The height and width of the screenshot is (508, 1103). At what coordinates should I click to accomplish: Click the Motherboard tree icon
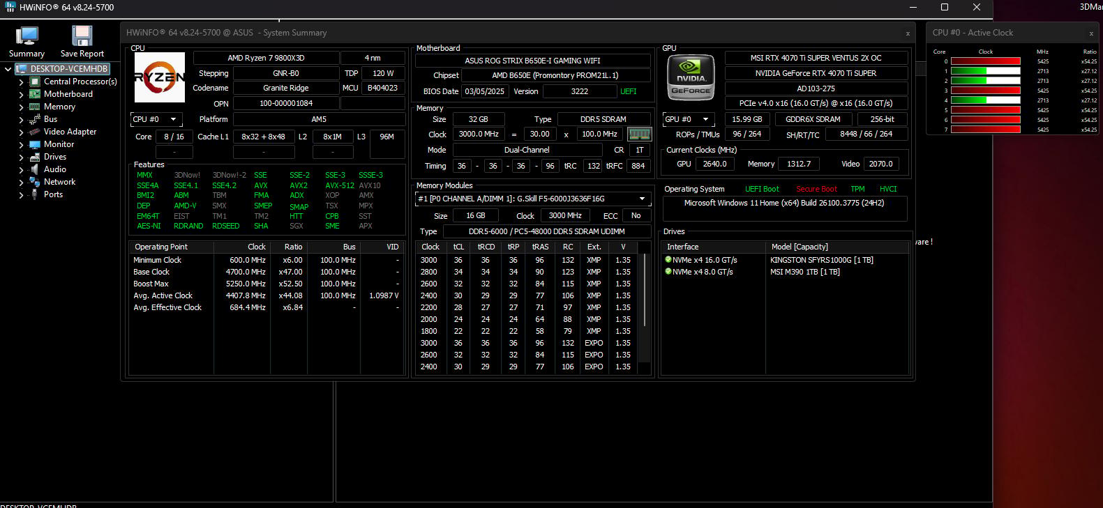34,94
